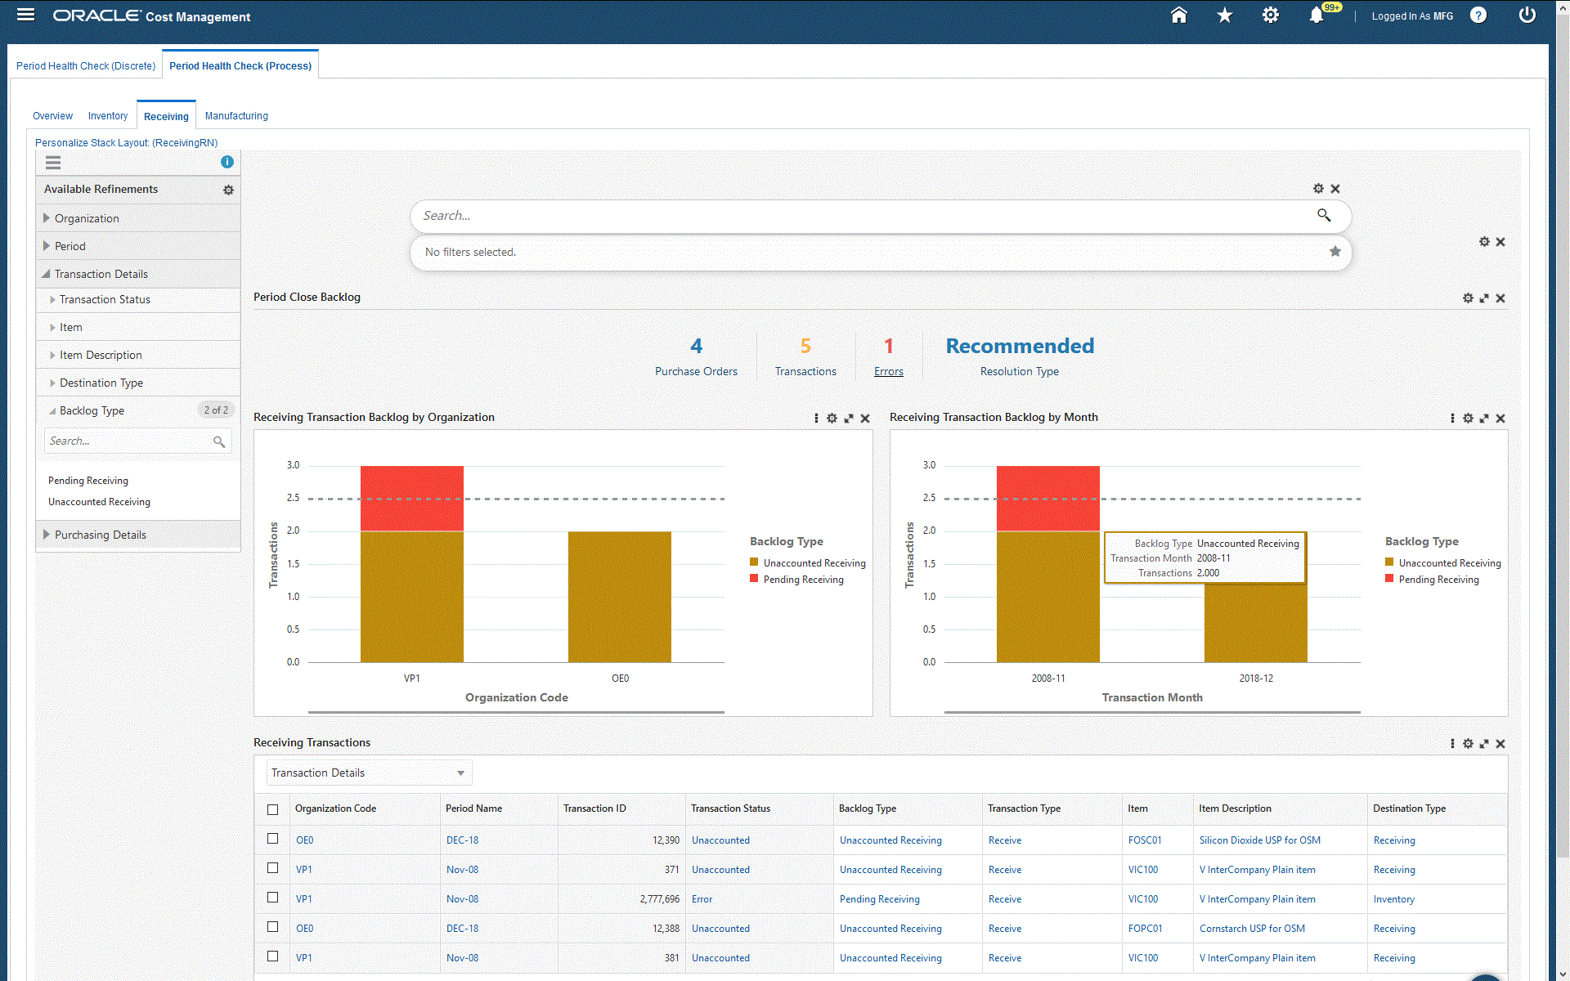Open notifications bell icon

tap(1316, 16)
